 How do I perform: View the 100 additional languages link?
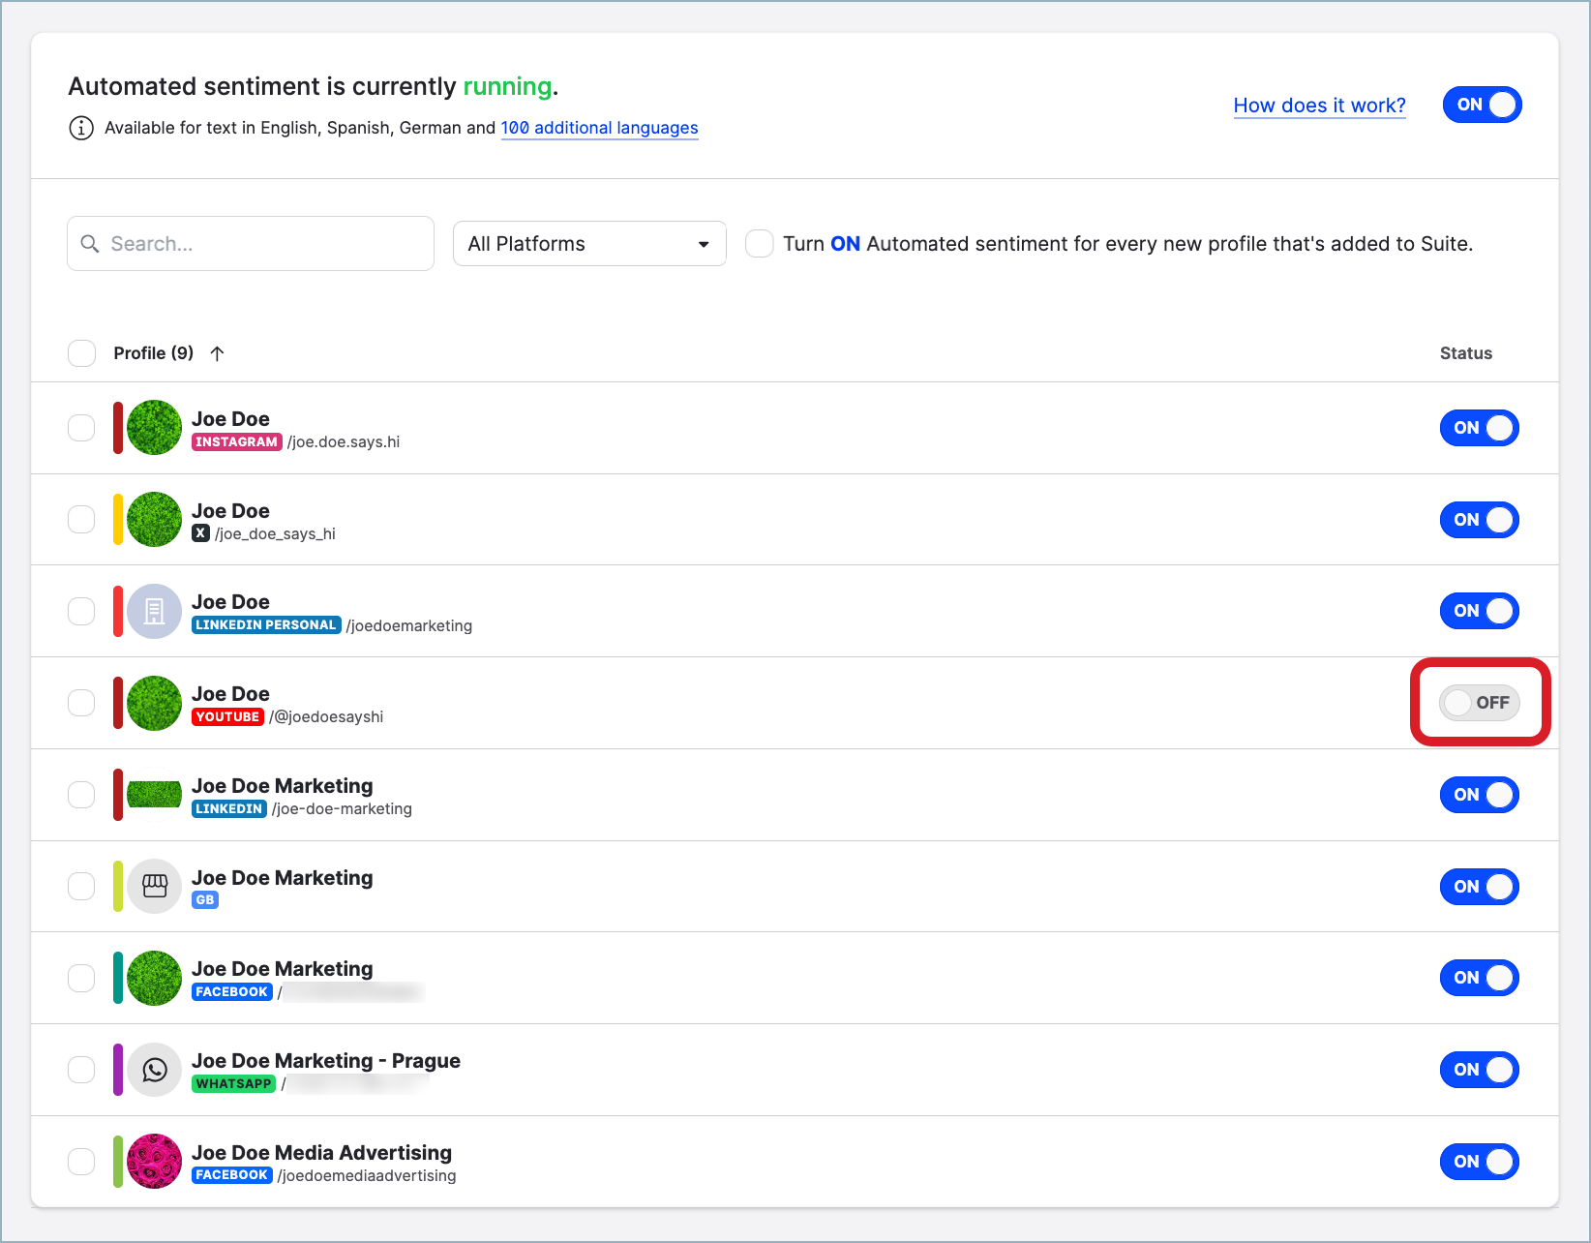pos(598,128)
